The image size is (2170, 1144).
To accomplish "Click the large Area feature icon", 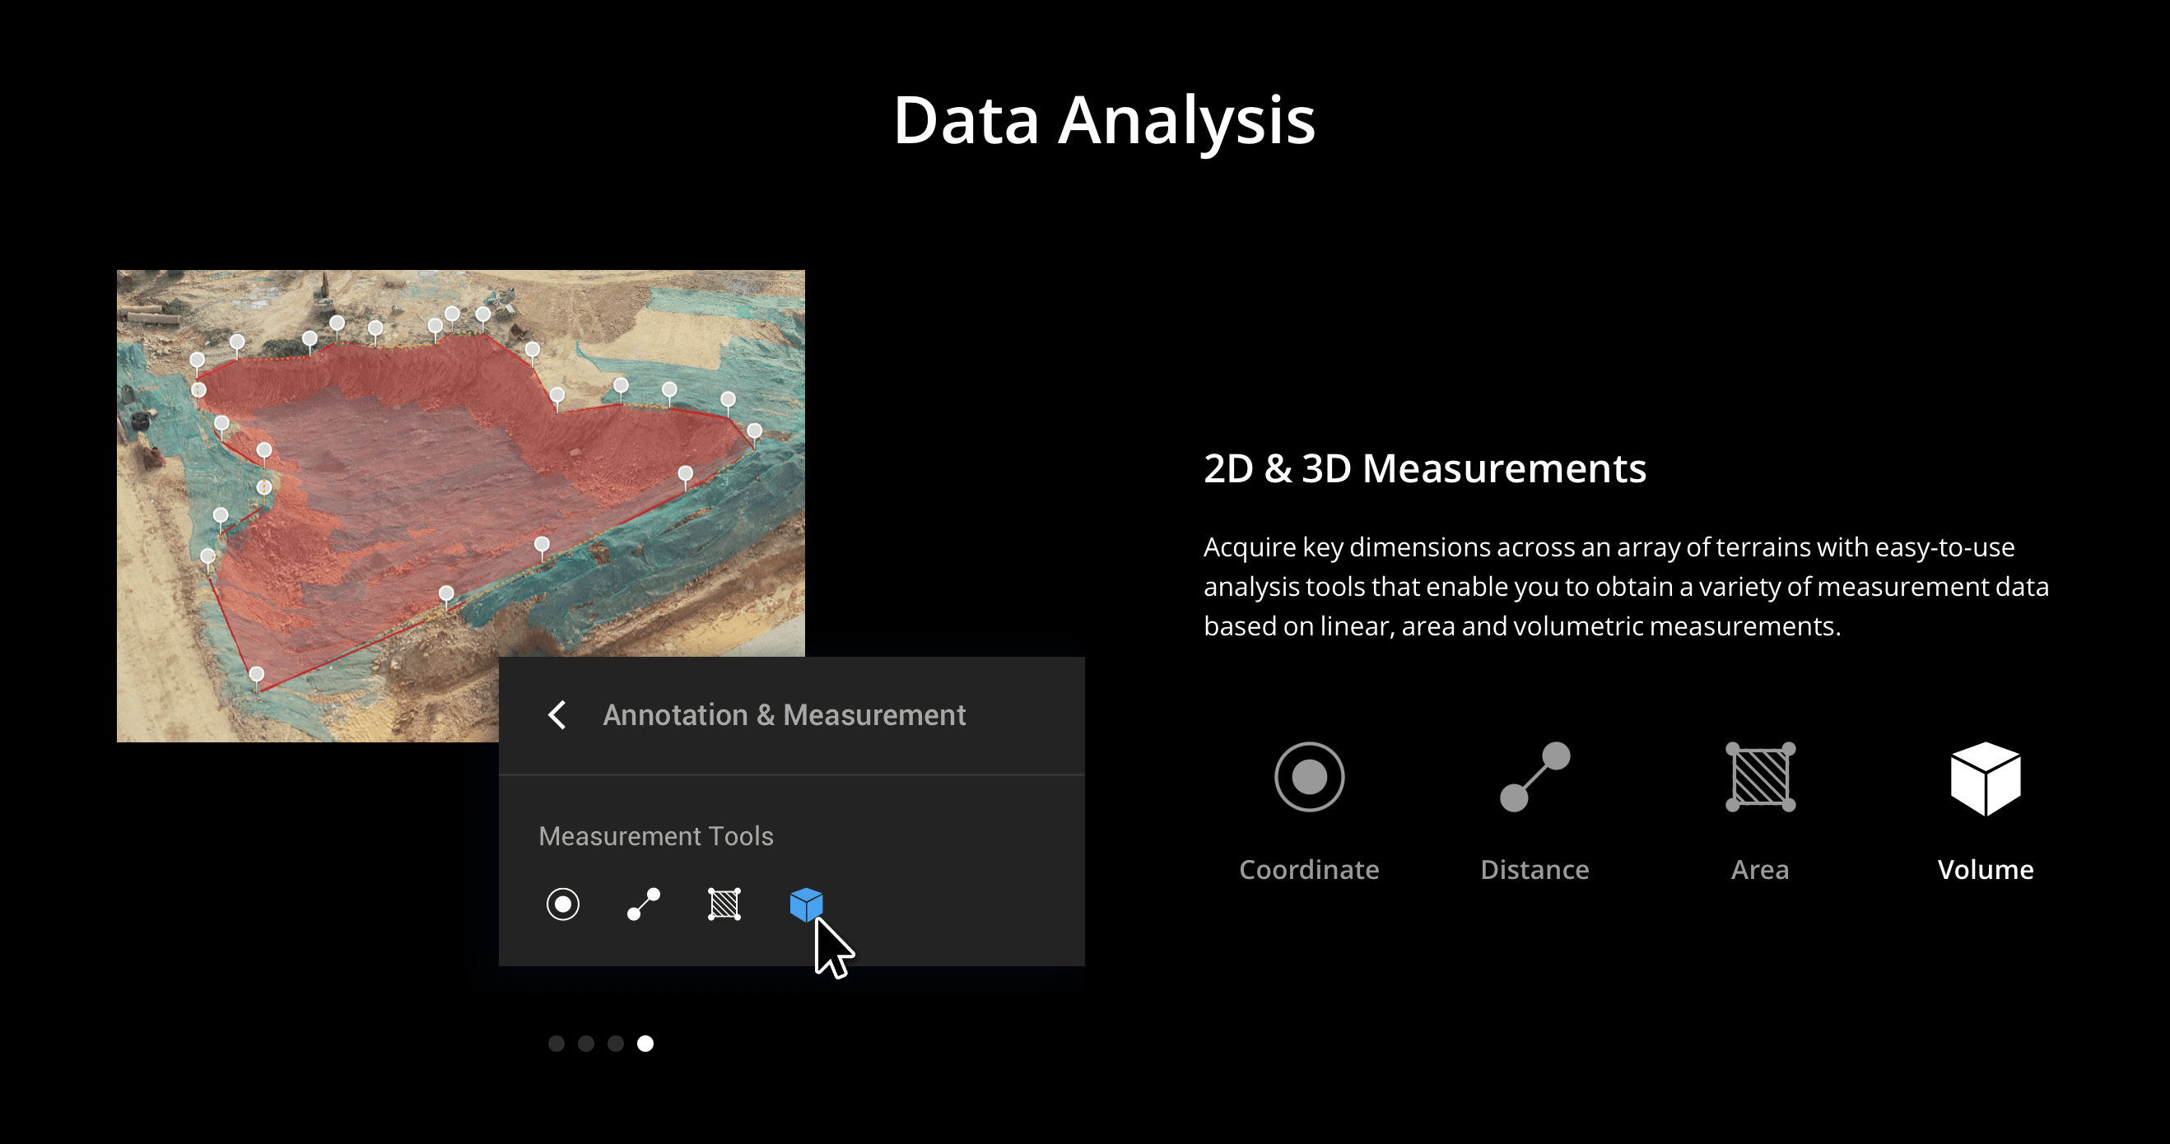I will click(x=1761, y=777).
